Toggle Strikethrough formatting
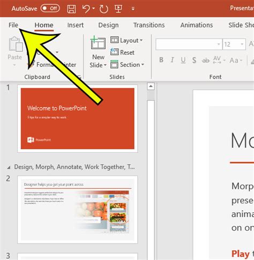This screenshot has width=254, height=260. (x=206, y=60)
